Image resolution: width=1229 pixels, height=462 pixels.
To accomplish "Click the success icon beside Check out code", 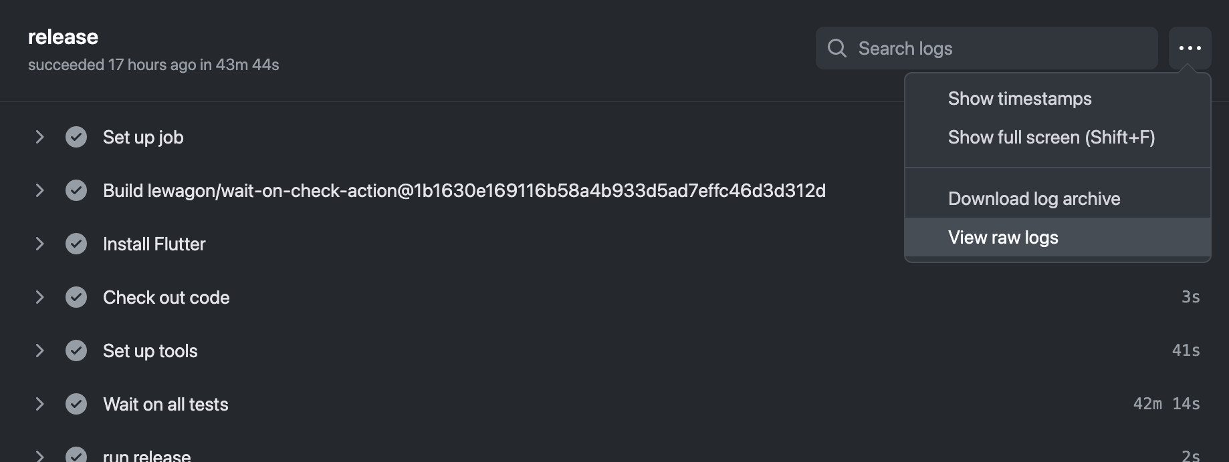I will tap(76, 297).
